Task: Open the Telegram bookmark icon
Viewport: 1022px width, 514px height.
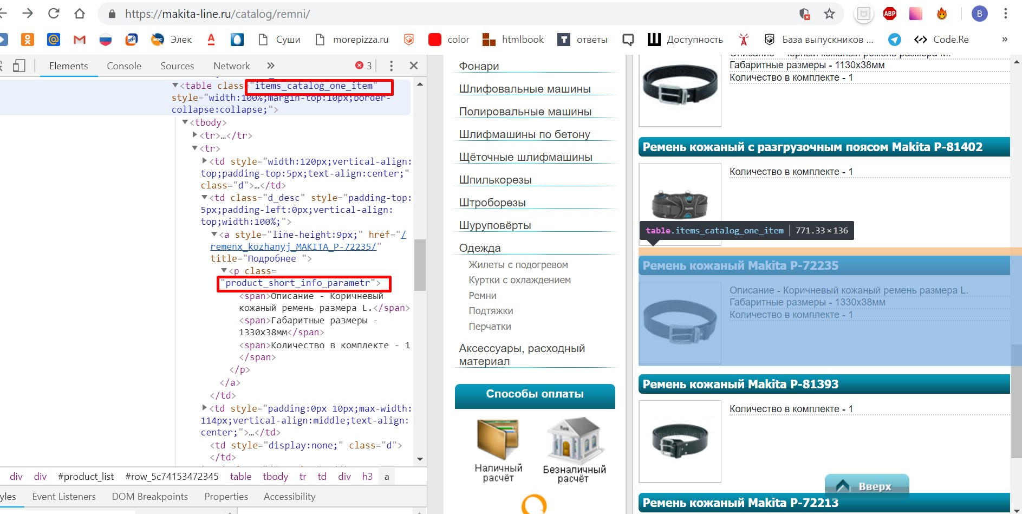Action: [894, 39]
